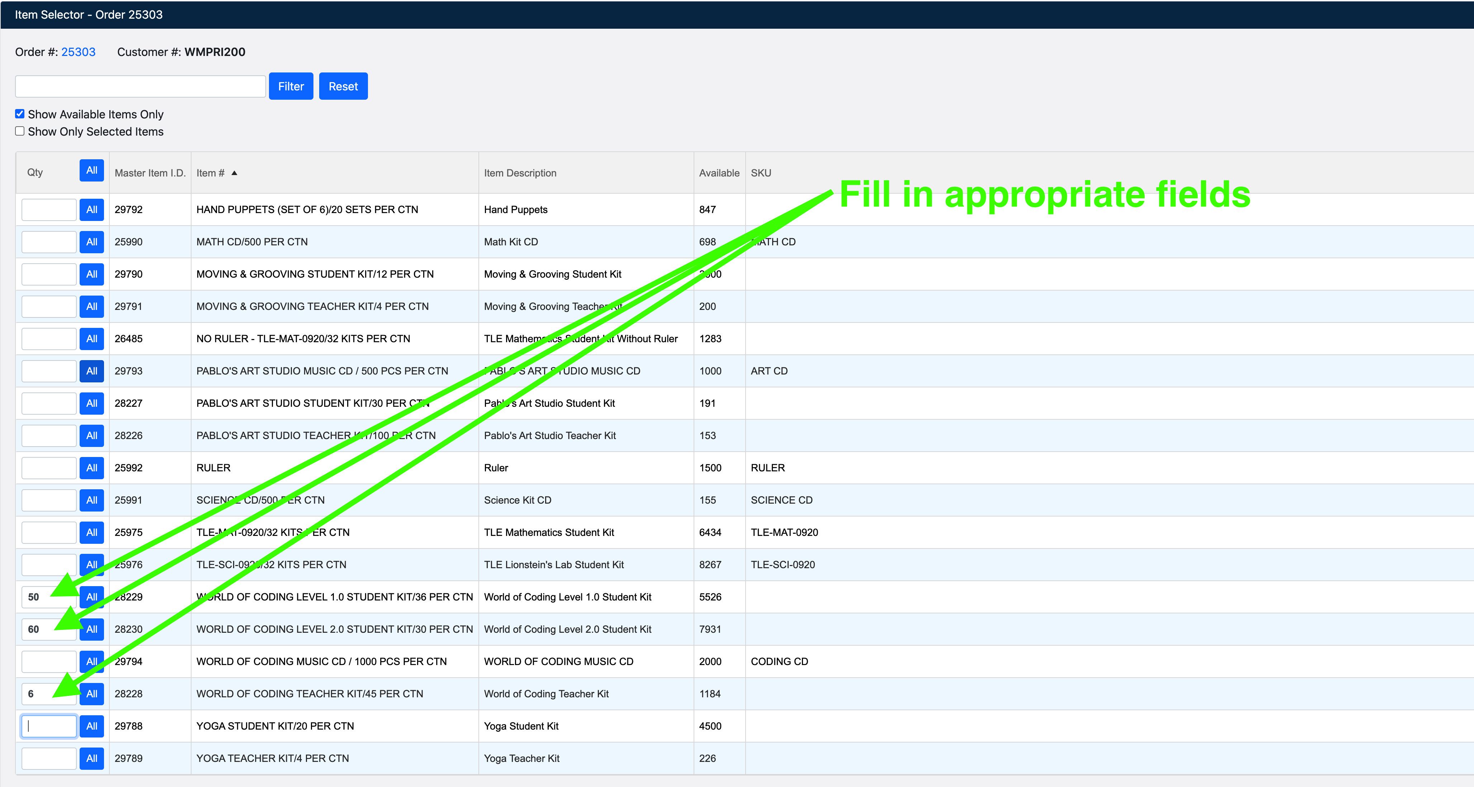Click quantity field for Yoga Student Kit
This screenshot has width=1474, height=787.
[49, 726]
